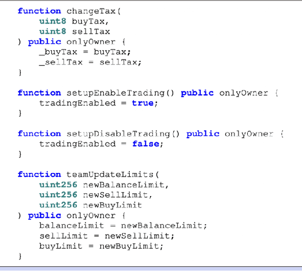Place cursor on buyLimit assignment target
This screenshot has height=271, width=302.
click(x=60, y=246)
